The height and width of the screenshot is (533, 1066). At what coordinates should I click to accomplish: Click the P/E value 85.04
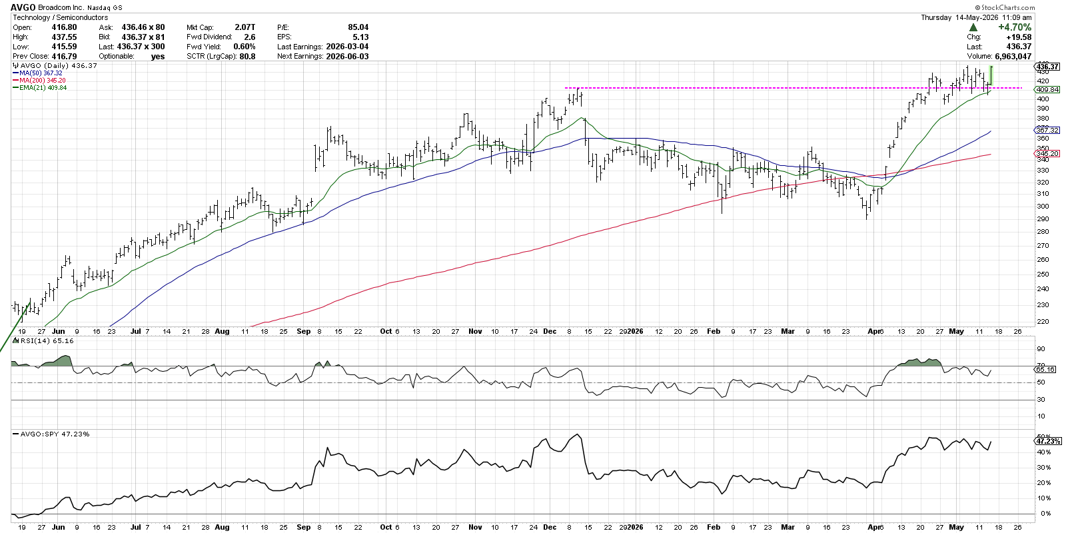click(x=358, y=27)
